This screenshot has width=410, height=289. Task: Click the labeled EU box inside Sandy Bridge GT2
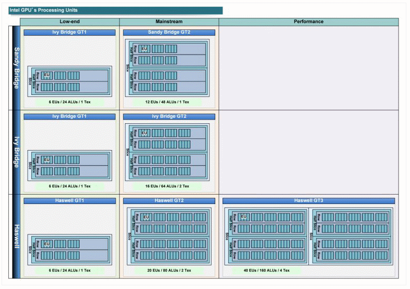click(145, 49)
